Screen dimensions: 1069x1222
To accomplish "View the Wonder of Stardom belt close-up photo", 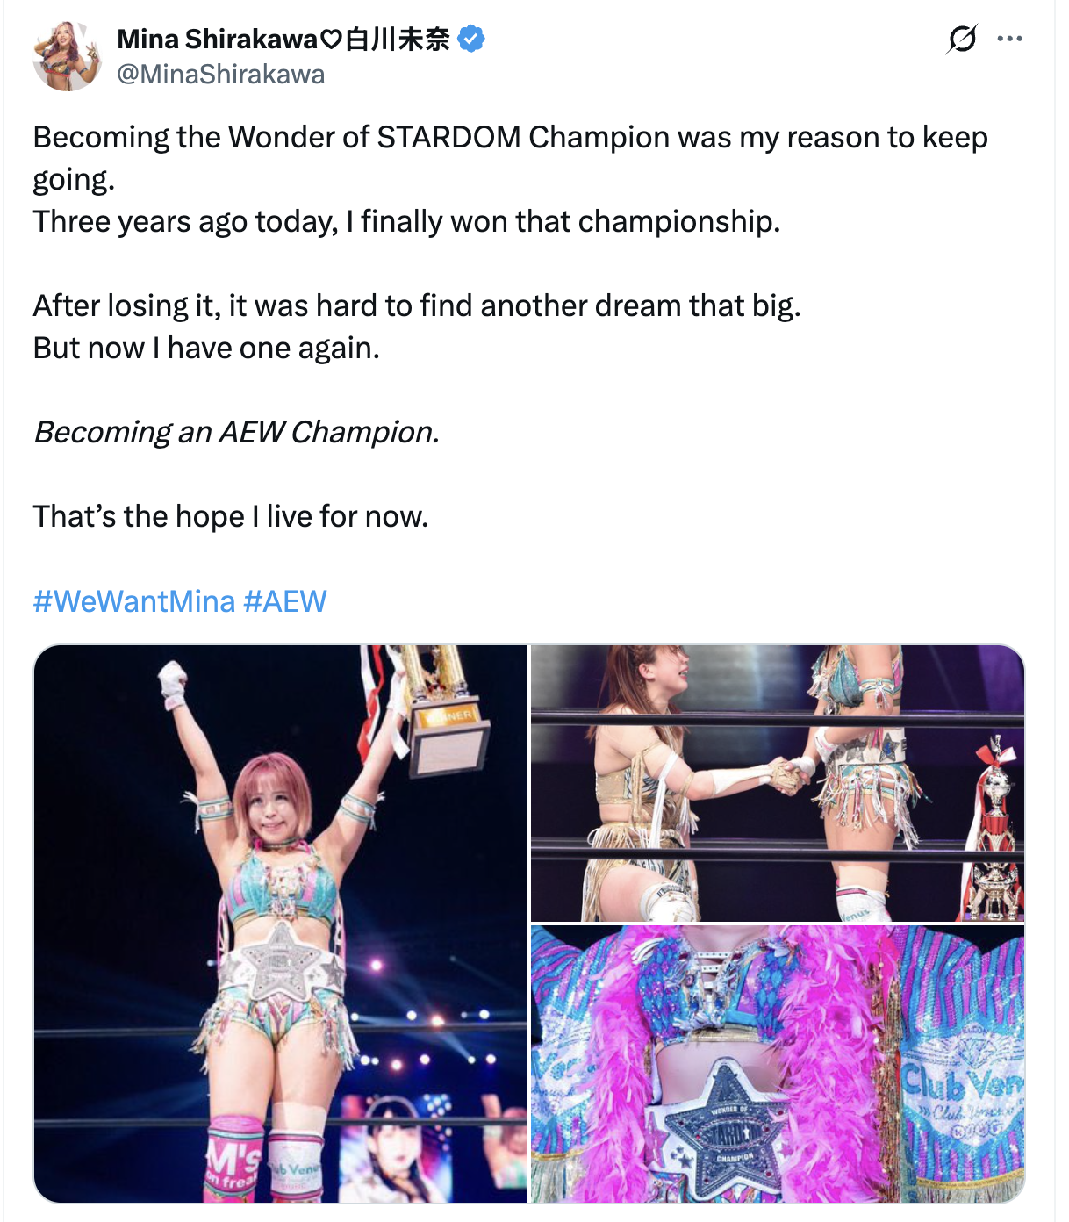I will click(778, 1064).
